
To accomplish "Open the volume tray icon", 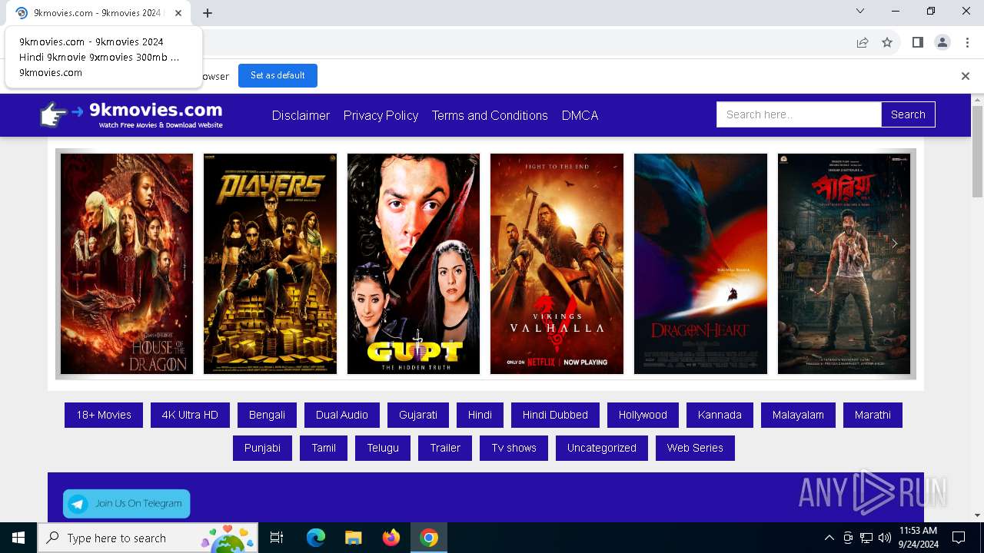I will pos(885,538).
